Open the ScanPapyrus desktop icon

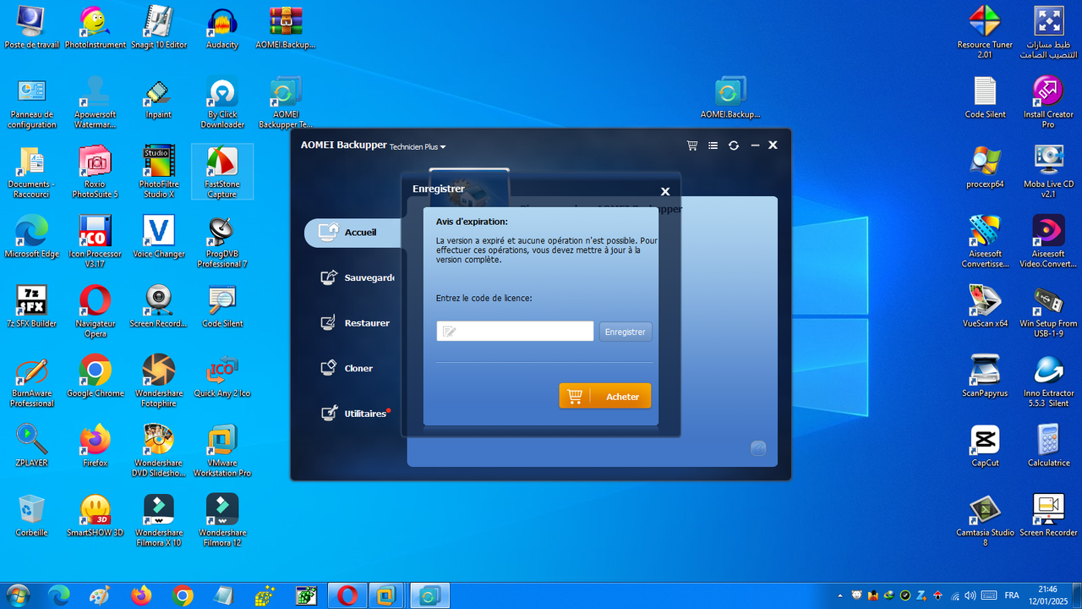[985, 376]
